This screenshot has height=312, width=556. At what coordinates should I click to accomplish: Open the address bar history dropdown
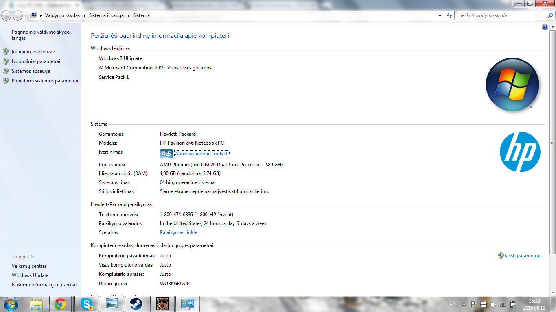coord(440,16)
